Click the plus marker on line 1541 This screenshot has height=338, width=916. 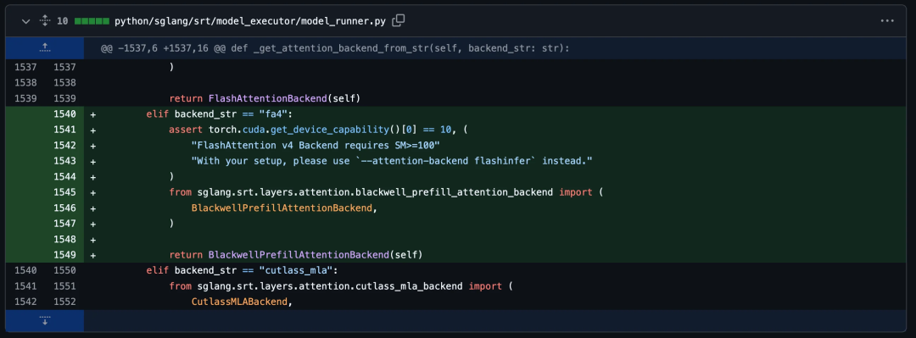tap(93, 130)
